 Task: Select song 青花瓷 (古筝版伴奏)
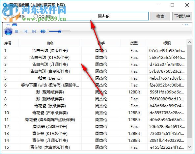tap(50, 113)
